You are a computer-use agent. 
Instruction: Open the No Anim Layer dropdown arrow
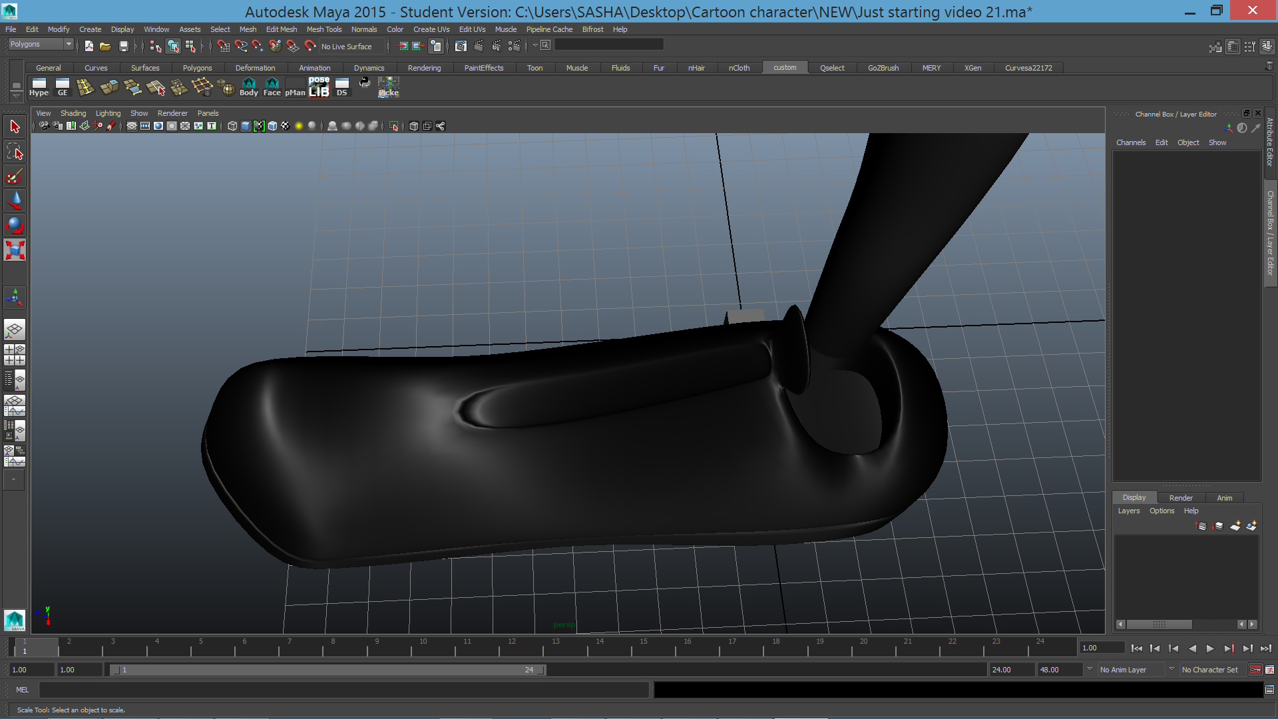[x=1090, y=669]
